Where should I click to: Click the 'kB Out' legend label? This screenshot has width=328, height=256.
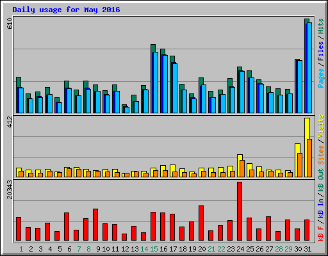tap(321, 180)
